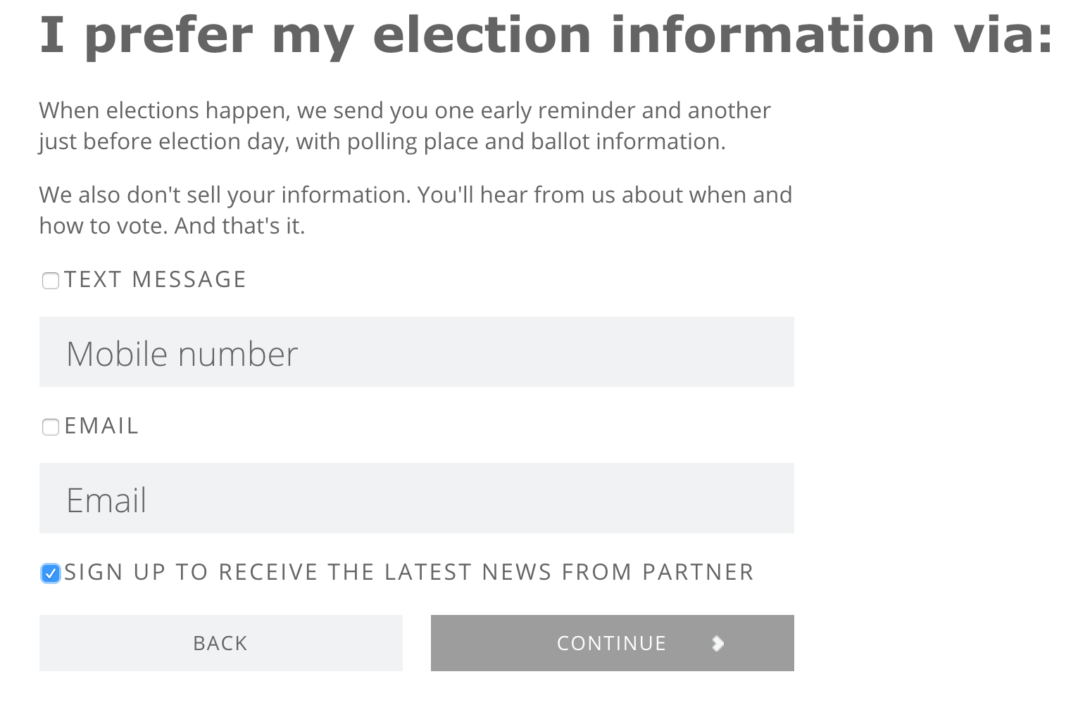Click the Sign up to receive news label
This screenshot has width=1090, height=705.
[409, 572]
